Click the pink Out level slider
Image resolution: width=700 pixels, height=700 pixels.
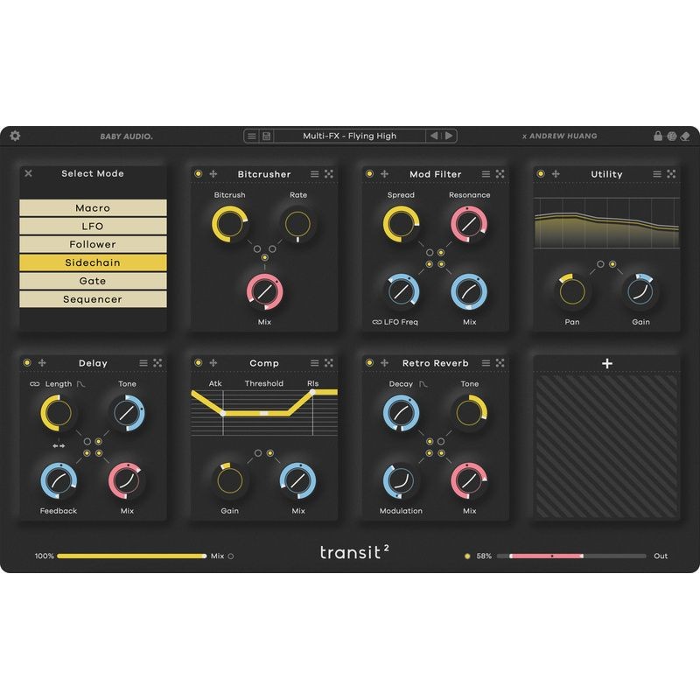point(547,555)
